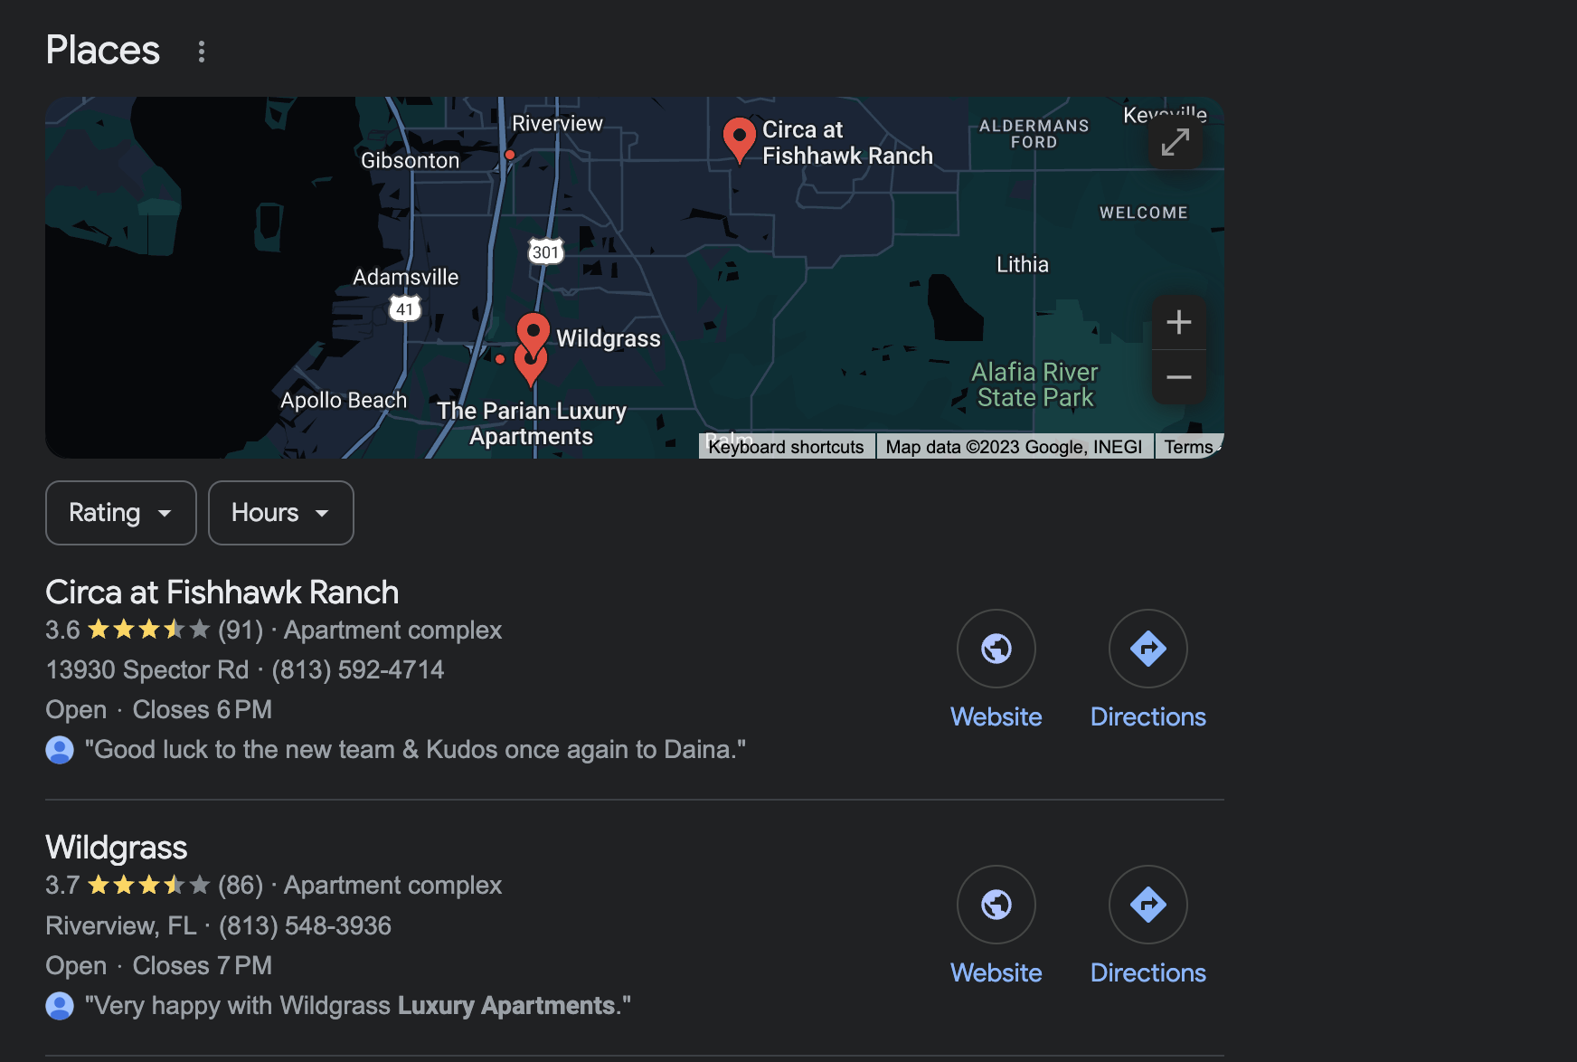Click the star rating for Circa at Fishhawk Ranch

click(148, 630)
